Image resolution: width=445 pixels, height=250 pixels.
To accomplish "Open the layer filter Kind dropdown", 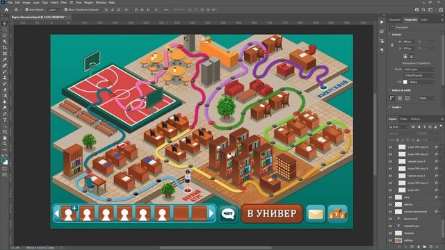I will pyautogui.click(x=398, y=126).
